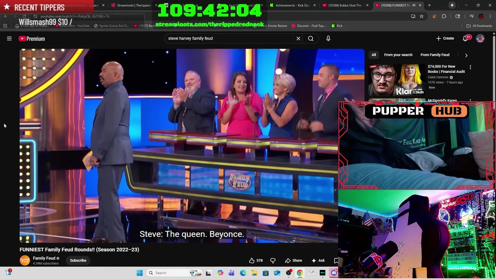Open Microsoft Store from taskbar
Viewport: 496px width, 279px height.
click(x=265, y=273)
